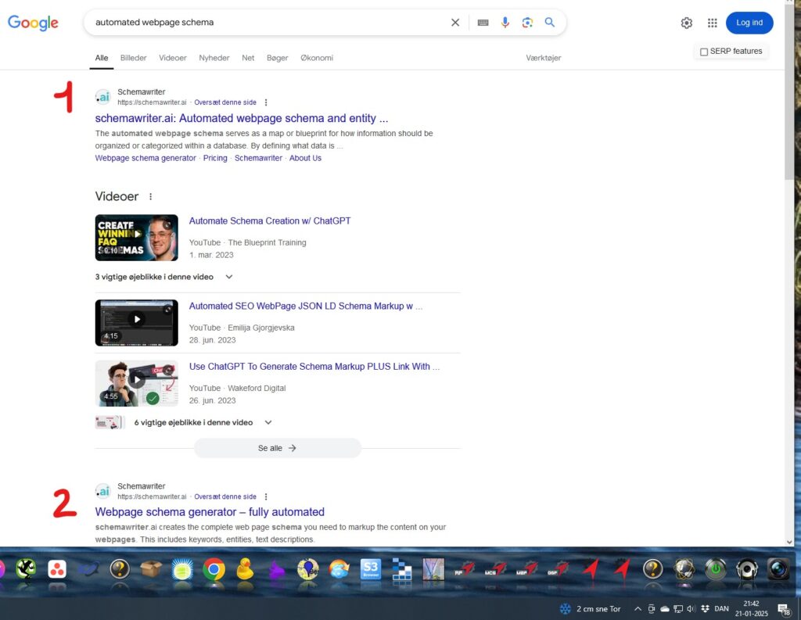Image resolution: width=801 pixels, height=620 pixels.
Task: Open the camera lens dock icon
Action: pos(778,569)
